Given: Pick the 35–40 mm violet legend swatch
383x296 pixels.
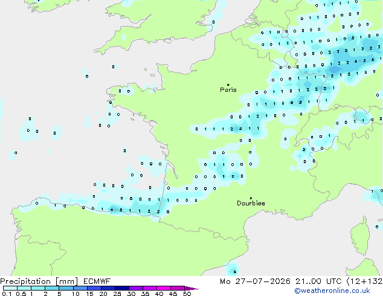Looking at the screenshot, I should (149, 288).
